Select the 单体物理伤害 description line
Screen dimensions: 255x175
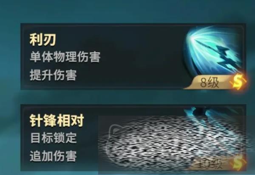pos(65,57)
